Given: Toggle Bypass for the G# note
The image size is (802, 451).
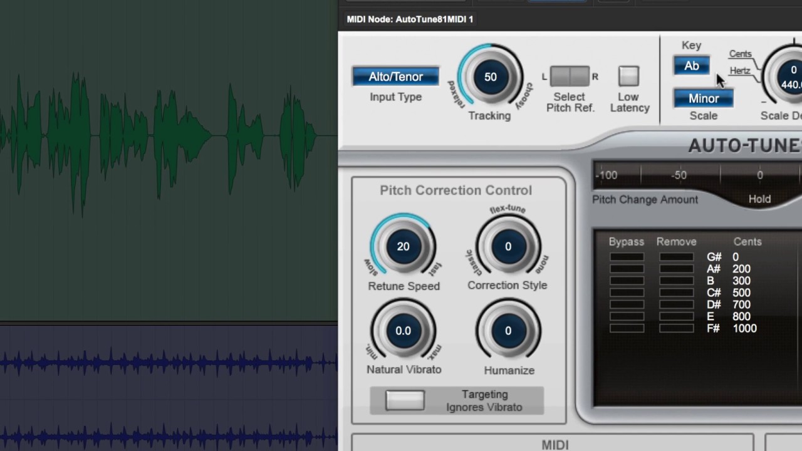Looking at the screenshot, I should (627, 257).
